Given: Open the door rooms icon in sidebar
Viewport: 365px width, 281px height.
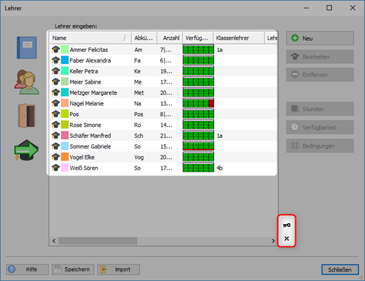Looking at the screenshot, I should tap(27, 116).
